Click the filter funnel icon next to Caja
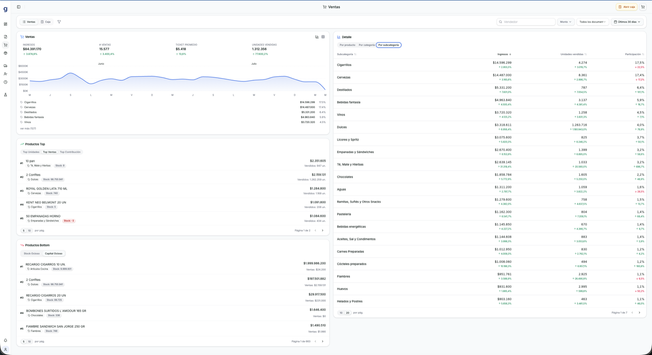Viewport: 652px width, 355px height. [x=59, y=22]
